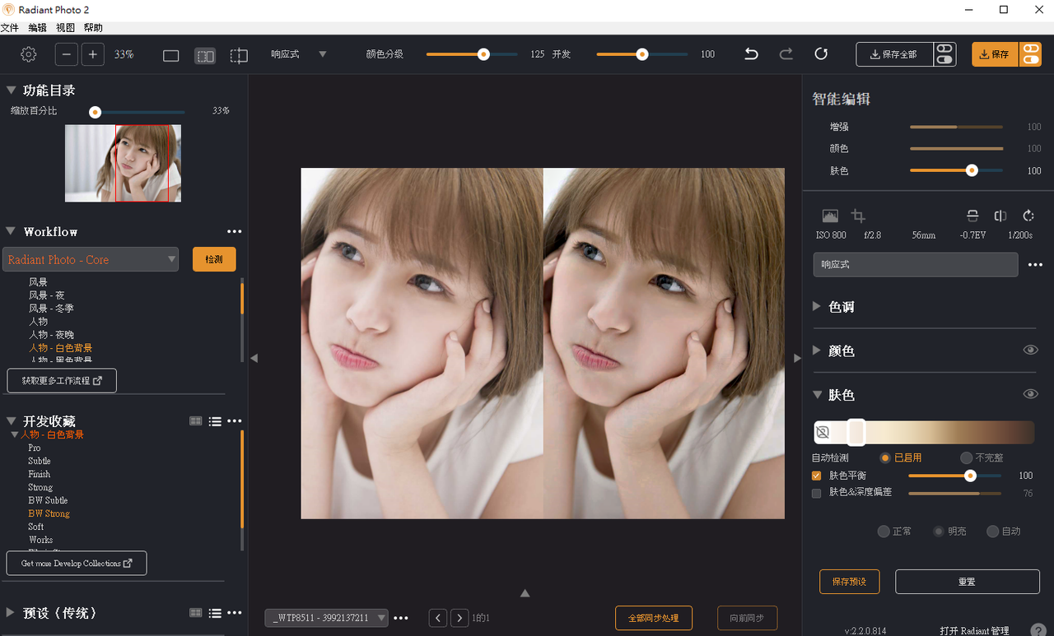Select the 正常 radio option

pos(884,532)
